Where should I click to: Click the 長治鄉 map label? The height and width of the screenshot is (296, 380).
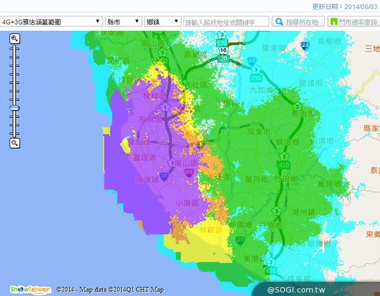coord(303,113)
